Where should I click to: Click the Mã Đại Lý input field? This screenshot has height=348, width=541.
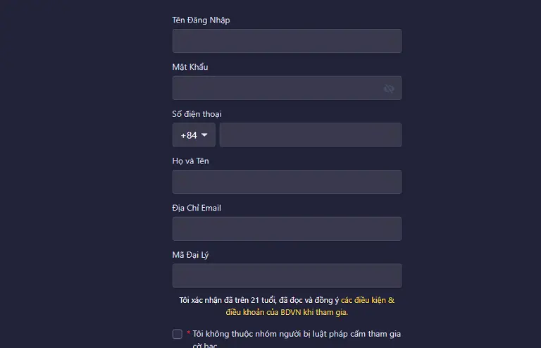[287, 276]
